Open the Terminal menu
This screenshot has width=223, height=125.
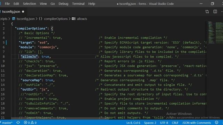click(x=78, y=4)
